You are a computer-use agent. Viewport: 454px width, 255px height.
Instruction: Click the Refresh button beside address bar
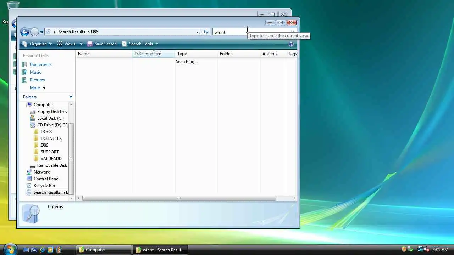[x=206, y=32]
